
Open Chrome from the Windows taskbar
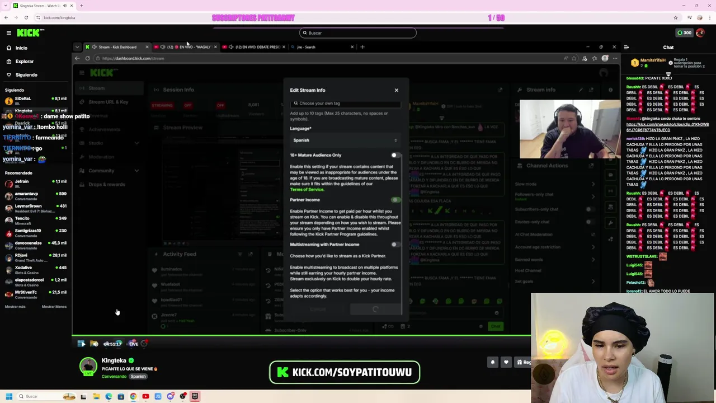click(x=133, y=397)
